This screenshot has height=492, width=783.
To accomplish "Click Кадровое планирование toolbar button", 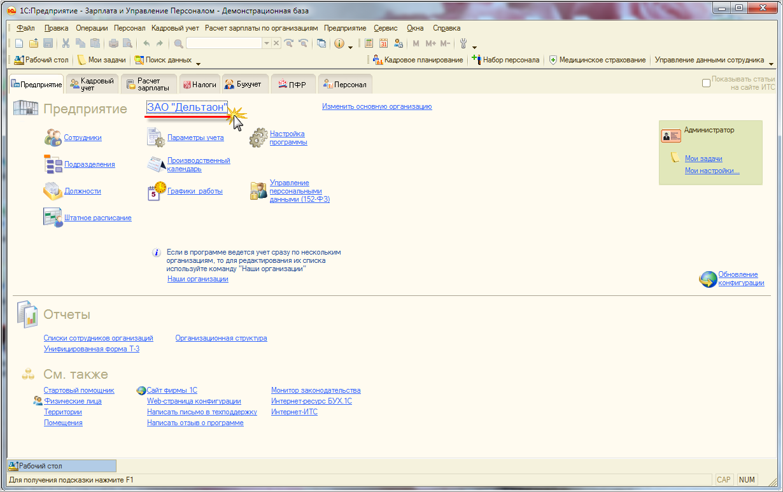I will [x=418, y=60].
